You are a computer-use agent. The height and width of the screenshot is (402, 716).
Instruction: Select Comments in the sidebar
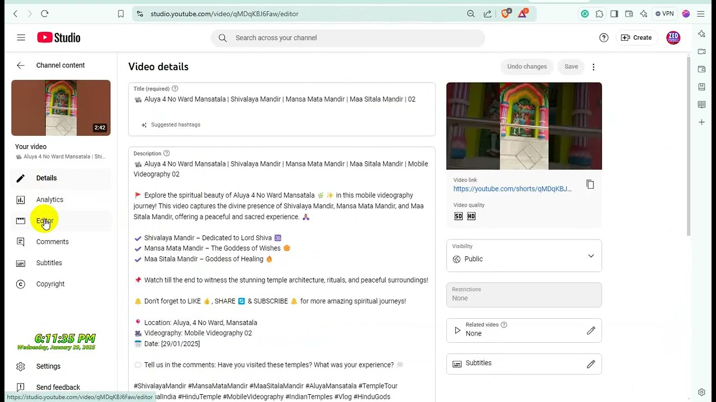pos(61,242)
